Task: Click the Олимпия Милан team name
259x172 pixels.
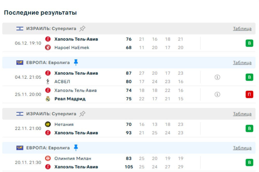Action: click(x=73, y=158)
